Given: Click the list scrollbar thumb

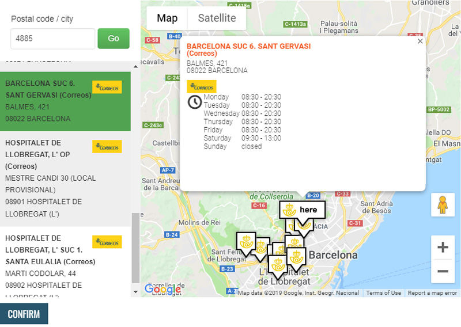Looking at the screenshot, I should point(135,248).
